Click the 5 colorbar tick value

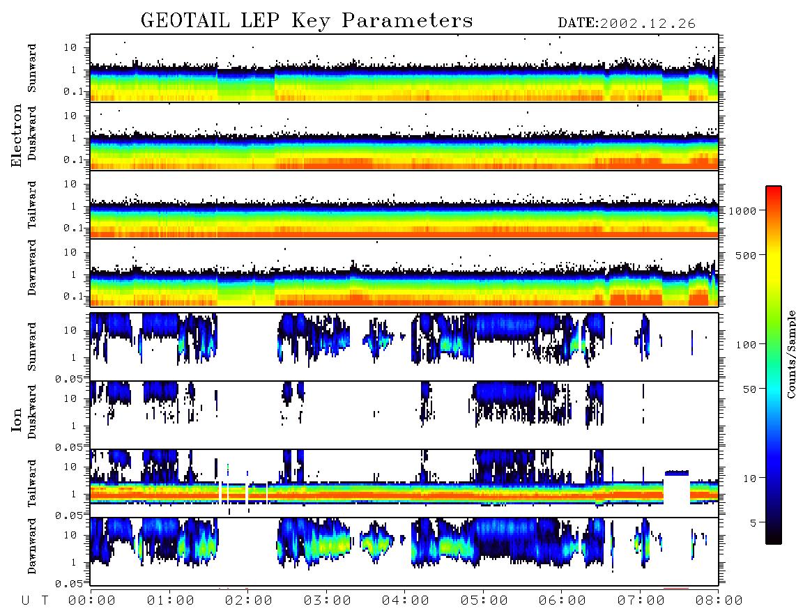[x=753, y=523]
